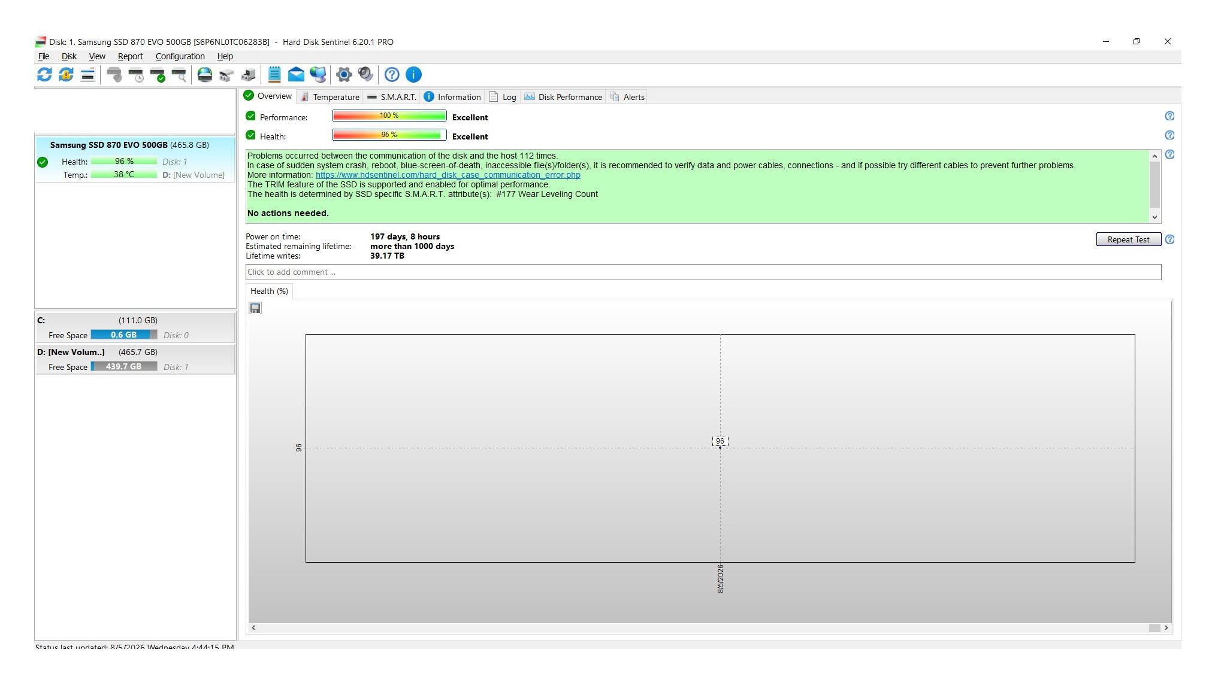
Task: Click the D: 439.7 GB free space bar
Action: (x=124, y=366)
